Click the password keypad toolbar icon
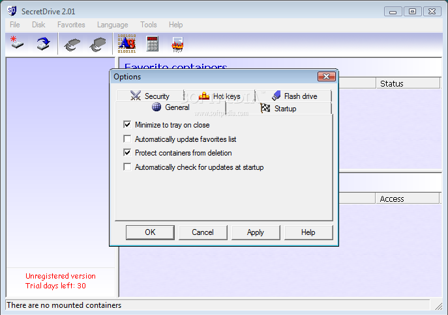Image resolution: width=448 pixels, height=315 pixels. point(152,44)
